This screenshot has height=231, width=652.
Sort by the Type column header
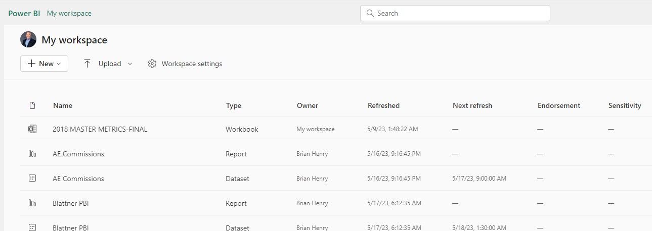pos(234,105)
